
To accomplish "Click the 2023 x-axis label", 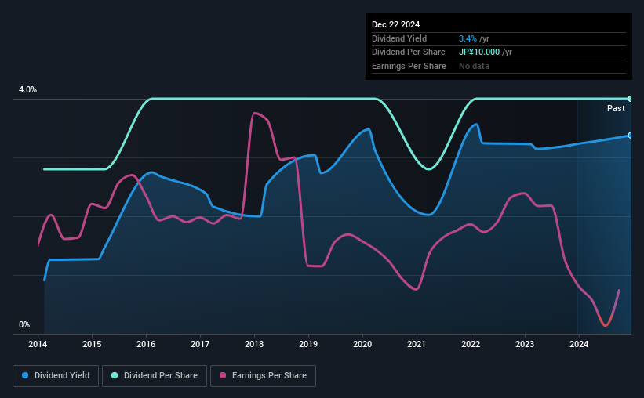I will [525, 344].
